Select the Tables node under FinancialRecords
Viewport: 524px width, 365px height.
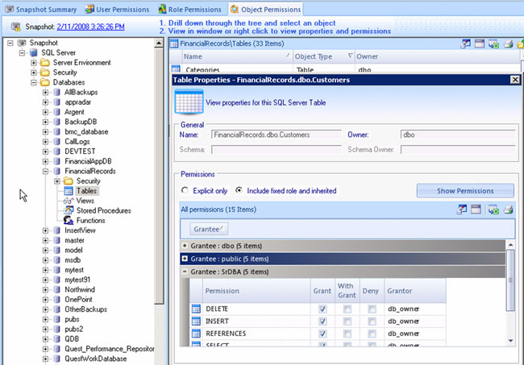(86, 191)
